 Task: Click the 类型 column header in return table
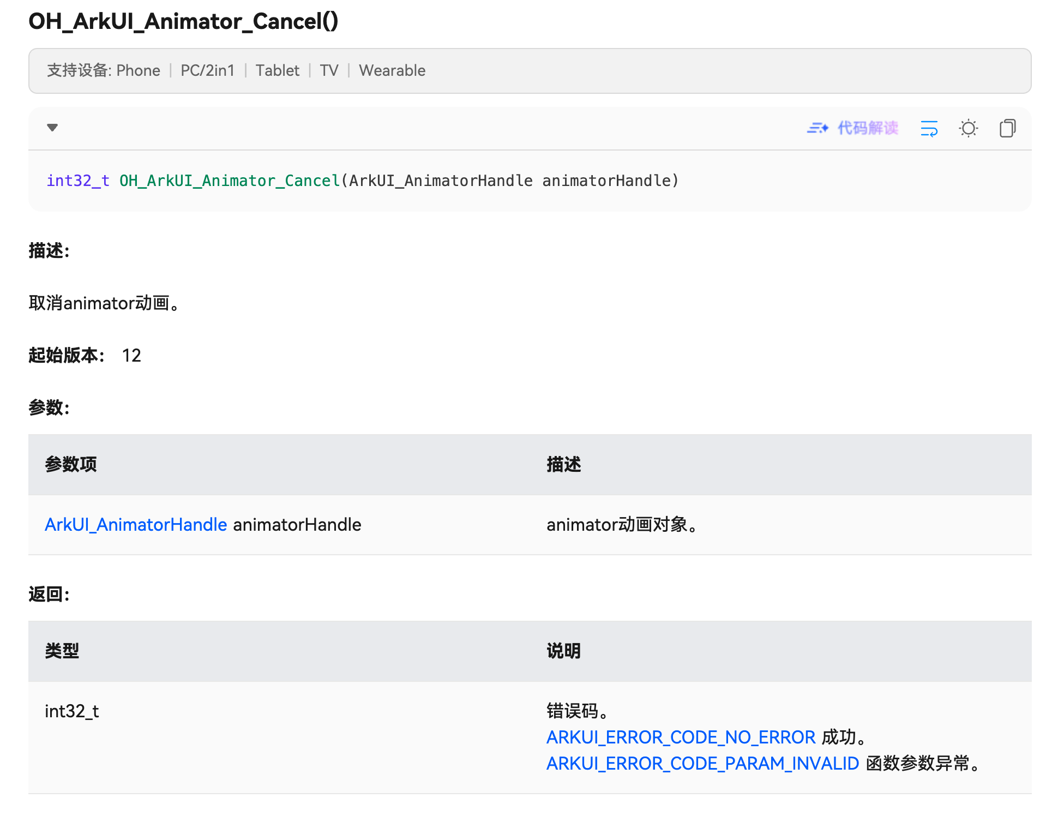62,651
